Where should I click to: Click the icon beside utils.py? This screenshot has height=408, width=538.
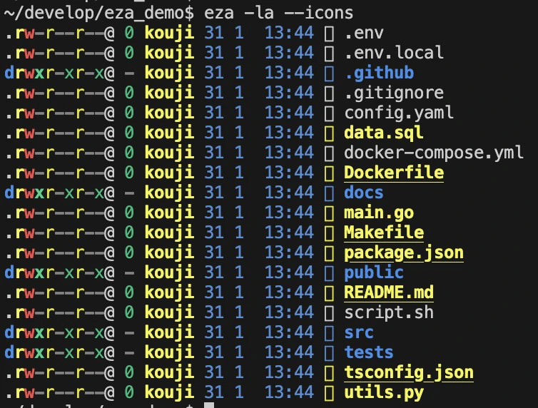pyautogui.click(x=329, y=393)
